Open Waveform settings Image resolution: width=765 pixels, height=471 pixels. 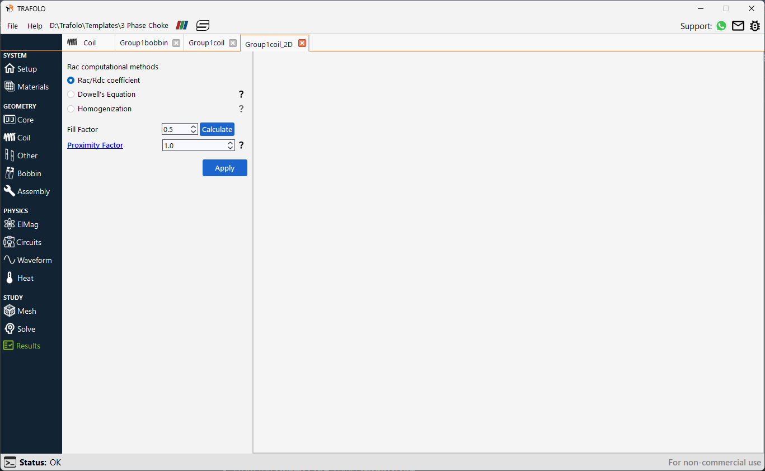pyautogui.click(x=27, y=260)
